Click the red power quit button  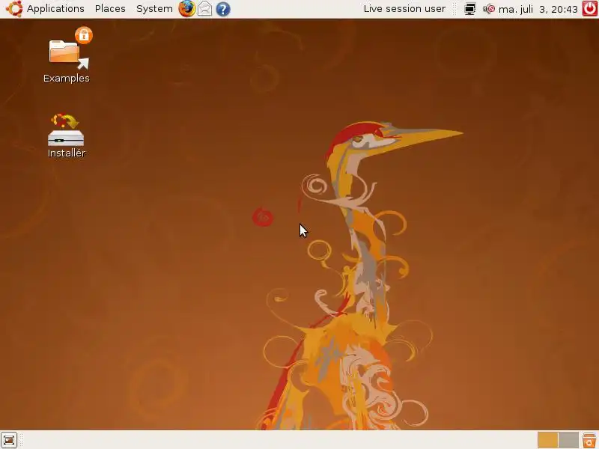point(590,9)
